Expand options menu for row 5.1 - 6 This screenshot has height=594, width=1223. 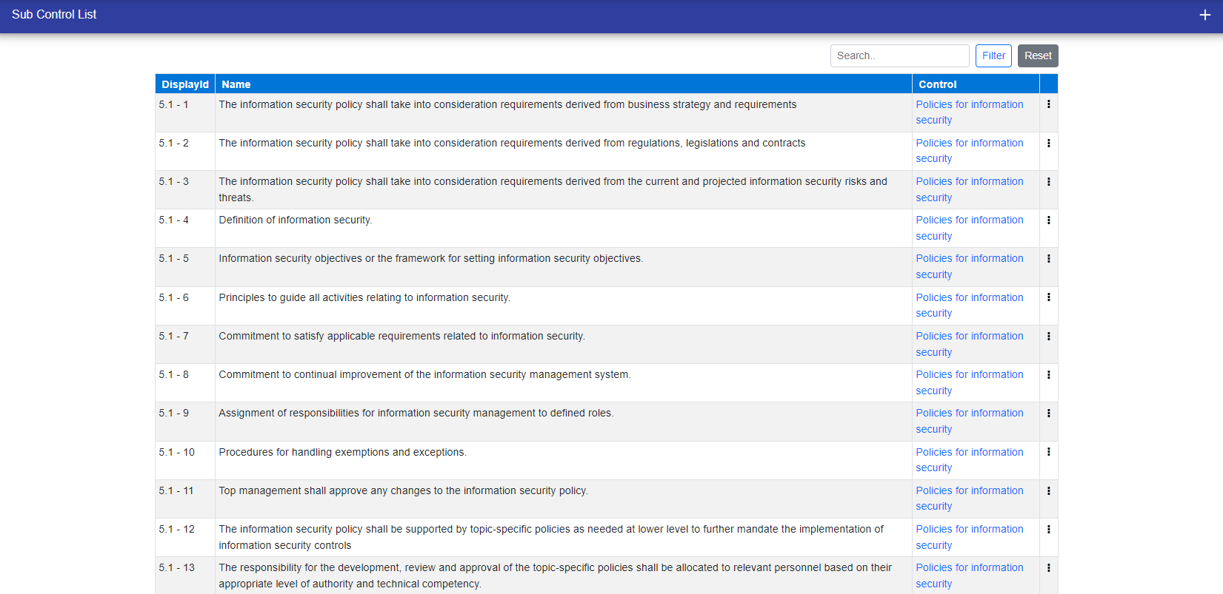click(x=1048, y=297)
